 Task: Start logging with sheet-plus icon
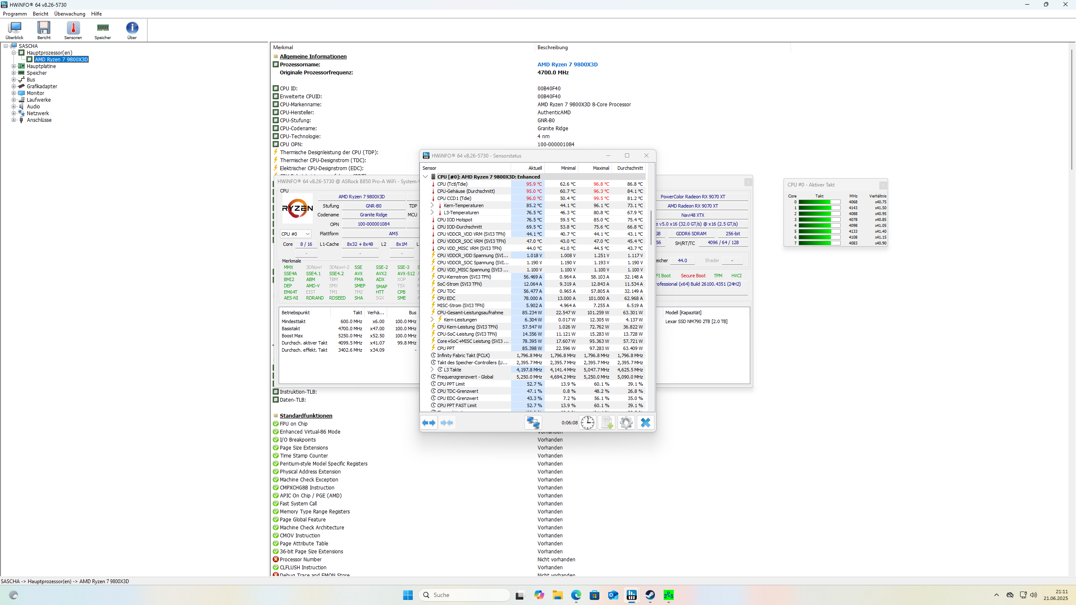pos(607,423)
